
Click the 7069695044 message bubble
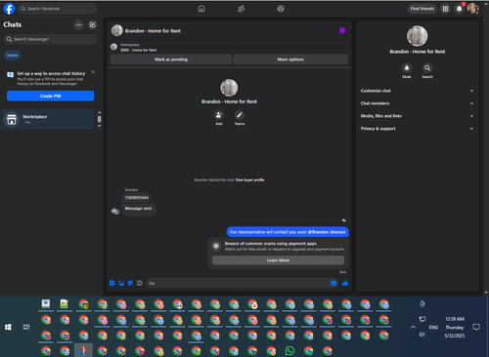pyautogui.click(x=137, y=198)
